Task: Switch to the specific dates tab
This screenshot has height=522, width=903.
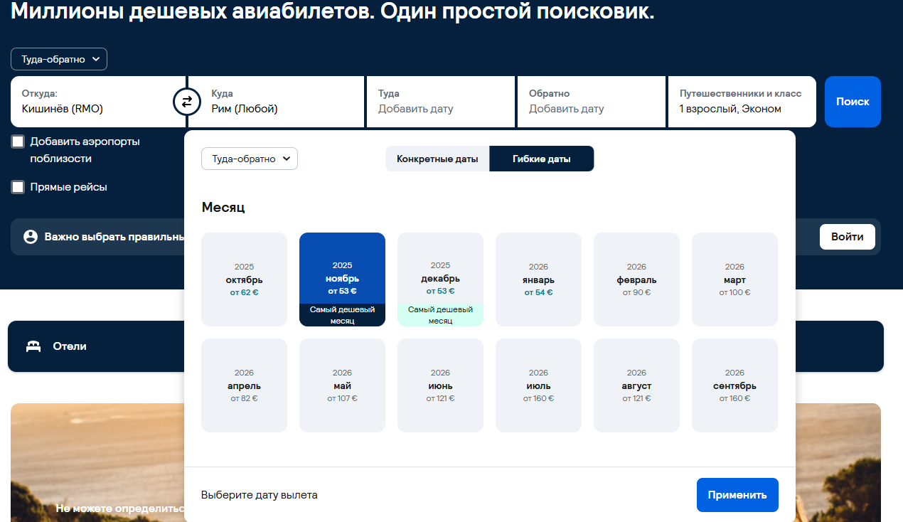Action: [x=437, y=159]
